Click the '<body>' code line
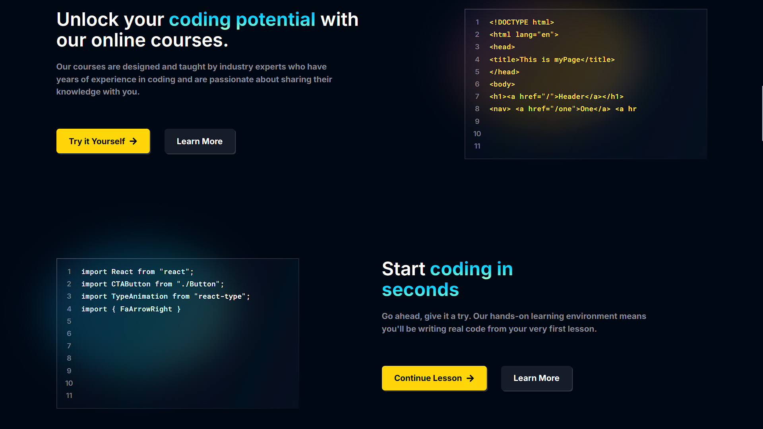The image size is (763, 429). point(502,84)
